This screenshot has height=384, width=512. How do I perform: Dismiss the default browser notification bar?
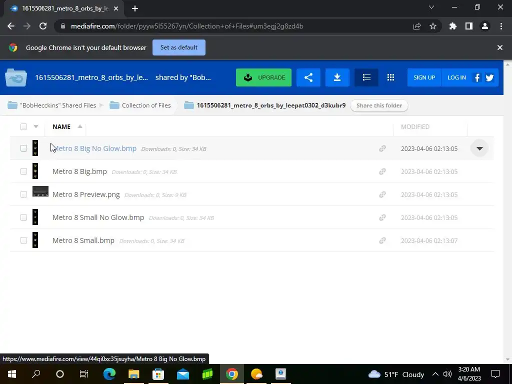(500, 47)
